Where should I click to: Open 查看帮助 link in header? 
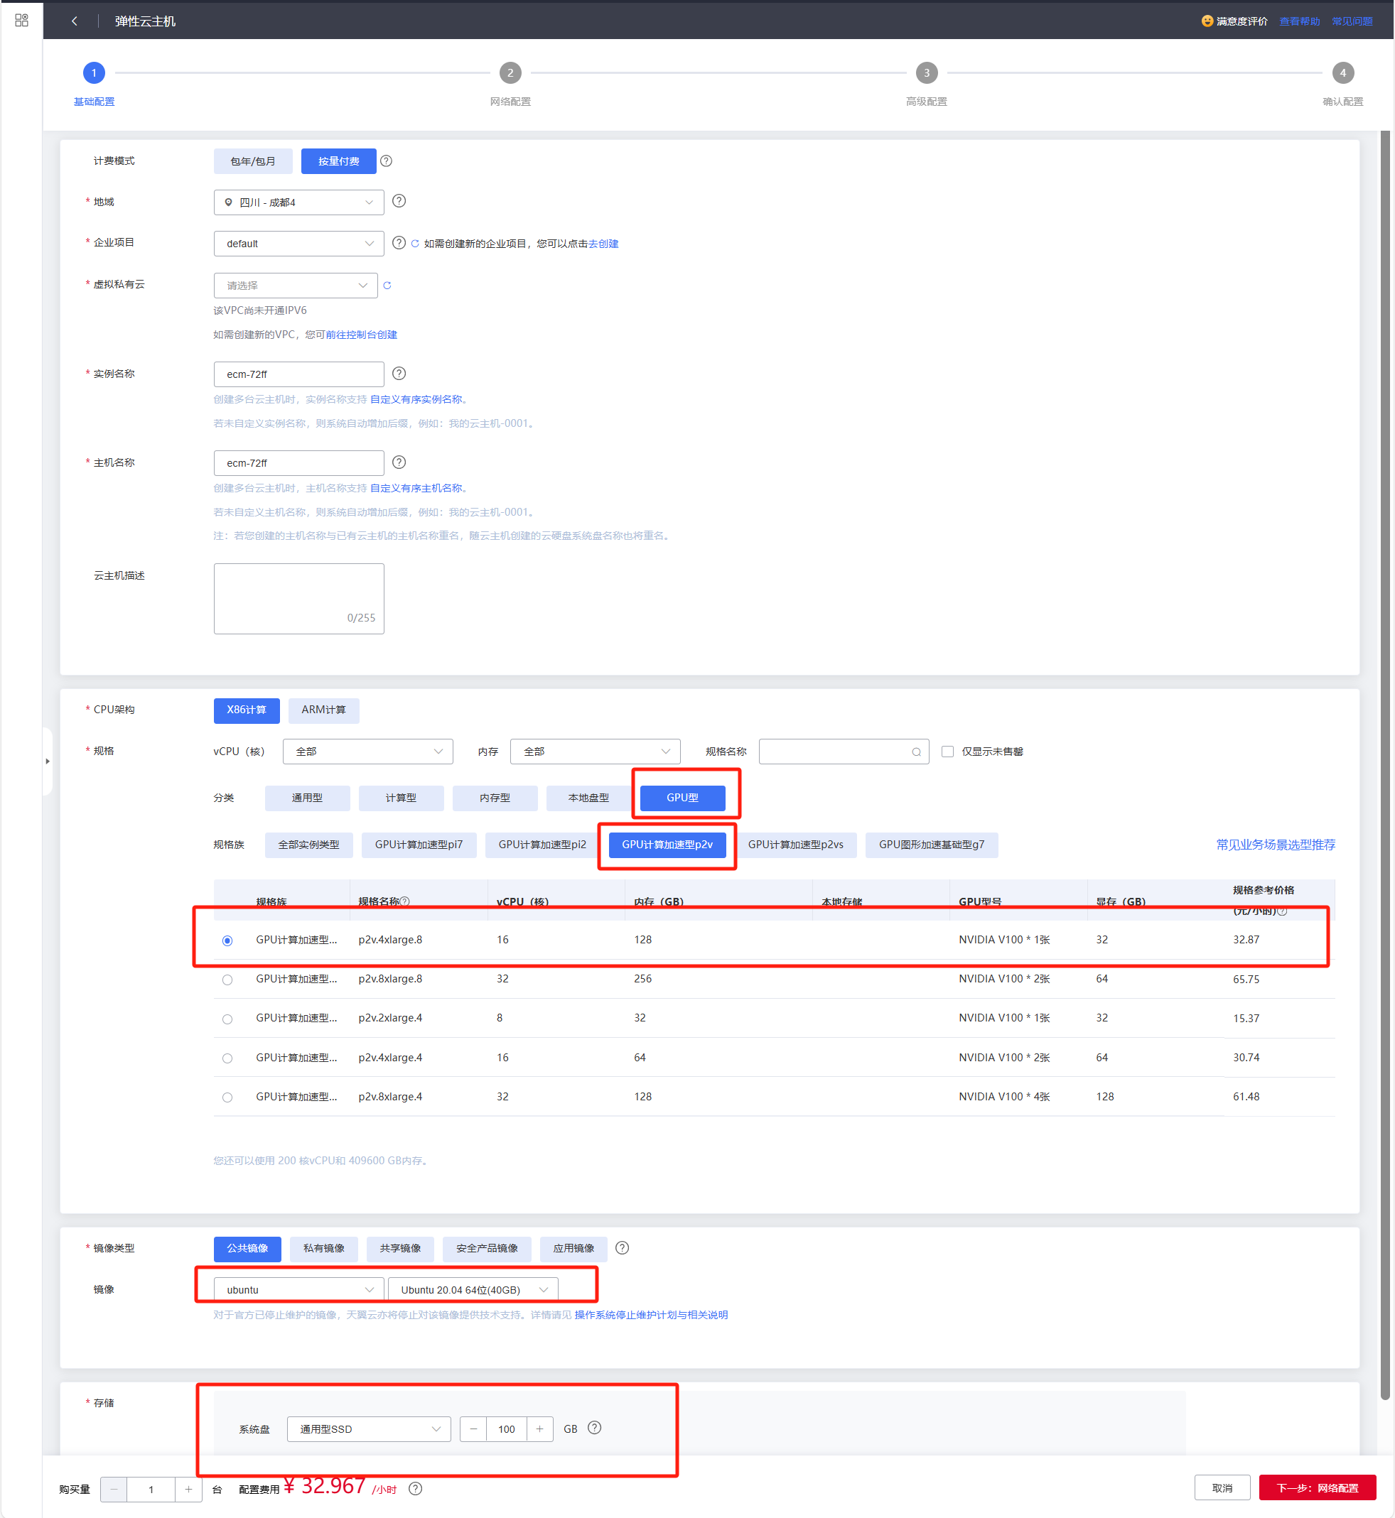point(1300,21)
